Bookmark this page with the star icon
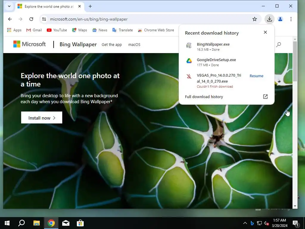The width and height of the screenshot is (305, 229). (255, 19)
